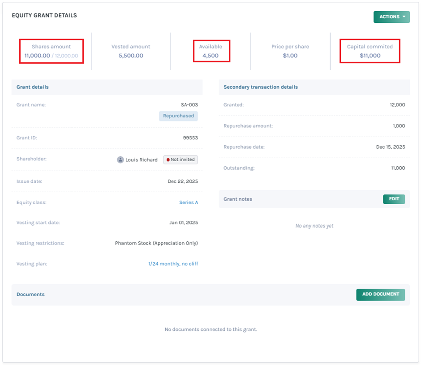Select the shareholder name Louis Richard

(x=141, y=160)
